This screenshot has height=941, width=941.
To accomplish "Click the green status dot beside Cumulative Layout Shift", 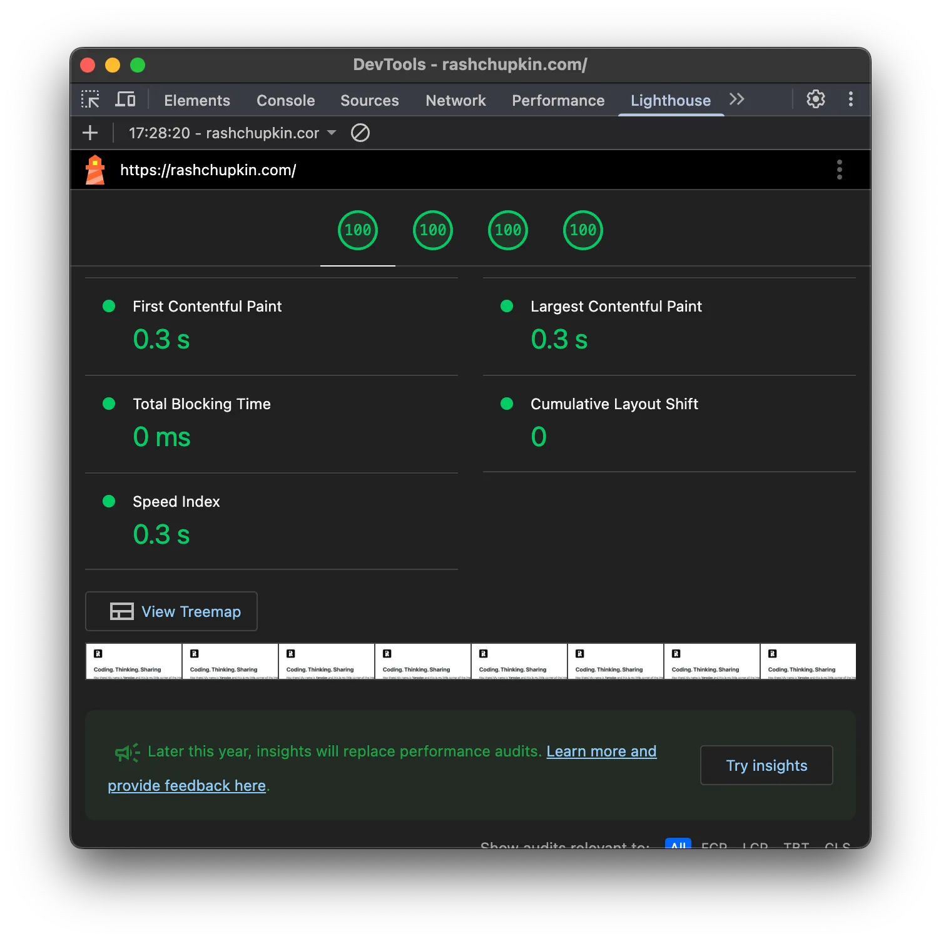I will point(507,404).
